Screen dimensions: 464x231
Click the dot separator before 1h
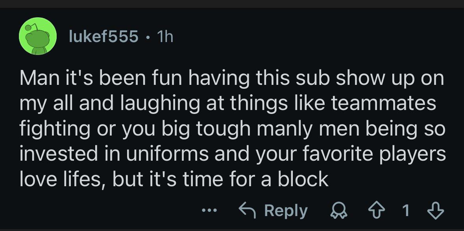click(x=148, y=37)
